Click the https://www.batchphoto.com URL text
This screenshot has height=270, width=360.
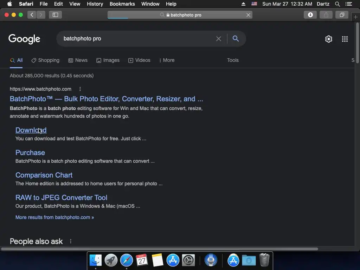click(x=40, y=89)
